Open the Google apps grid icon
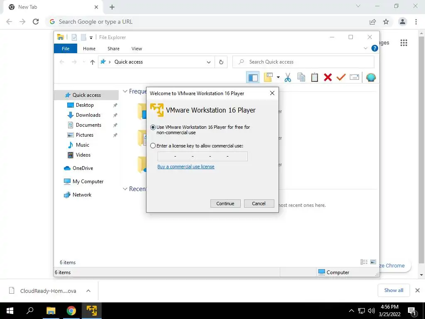This screenshot has height=319, width=425. click(x=403, y=43)
